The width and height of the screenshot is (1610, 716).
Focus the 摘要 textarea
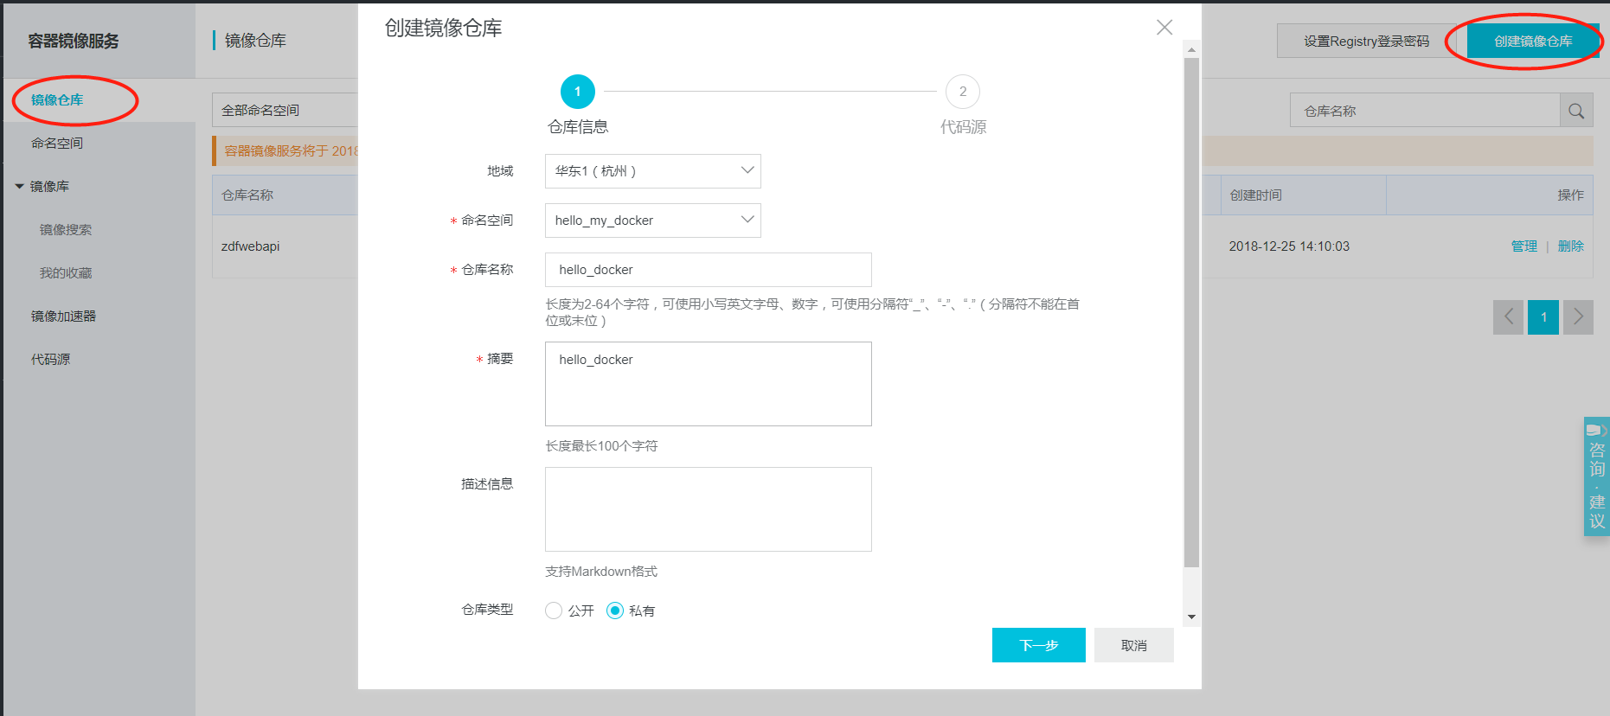(x=709, y=384)
